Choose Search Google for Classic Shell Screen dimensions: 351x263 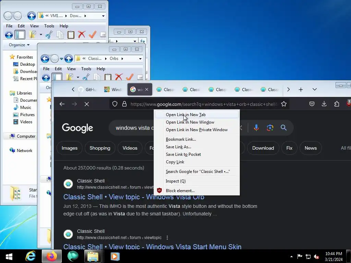[x=196, y=172]
